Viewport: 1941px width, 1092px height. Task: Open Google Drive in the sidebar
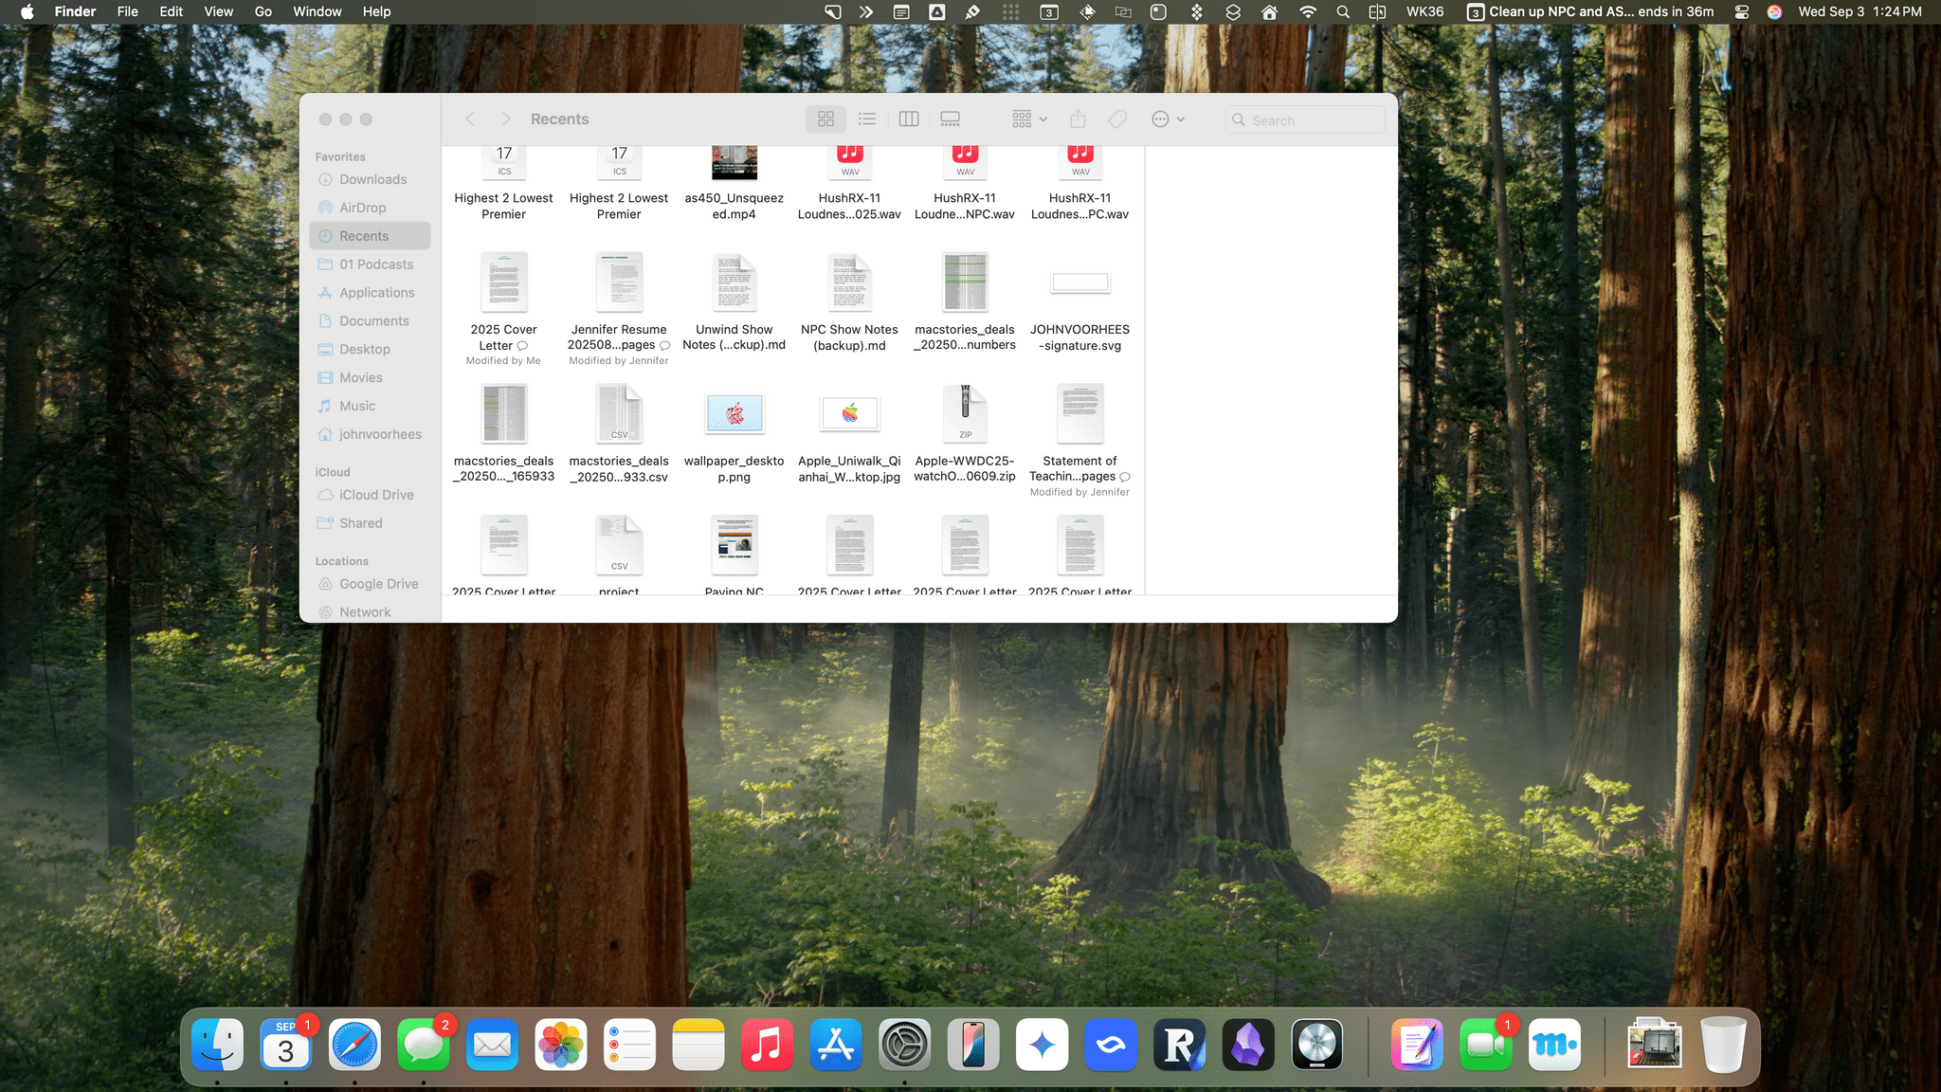[370, 584]
